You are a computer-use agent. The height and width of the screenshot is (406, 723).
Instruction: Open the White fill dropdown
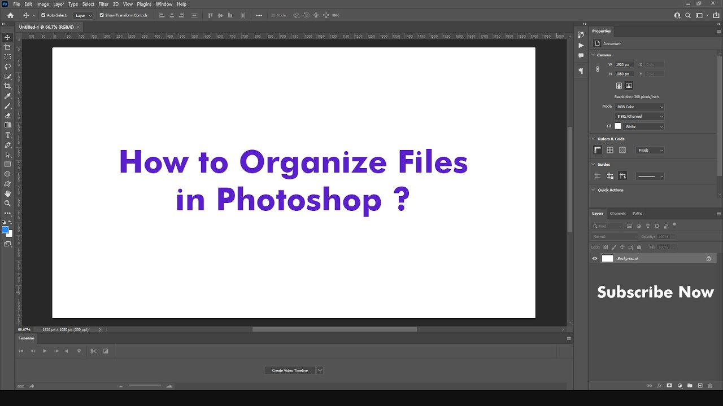(643, 126)
